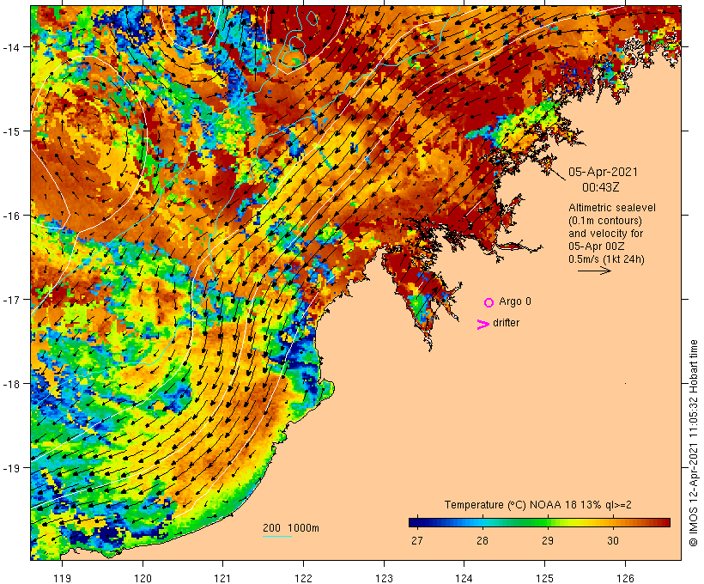Click the '200 1000m' depth legend text
The image size is (704, 584).
click(291, 528)
